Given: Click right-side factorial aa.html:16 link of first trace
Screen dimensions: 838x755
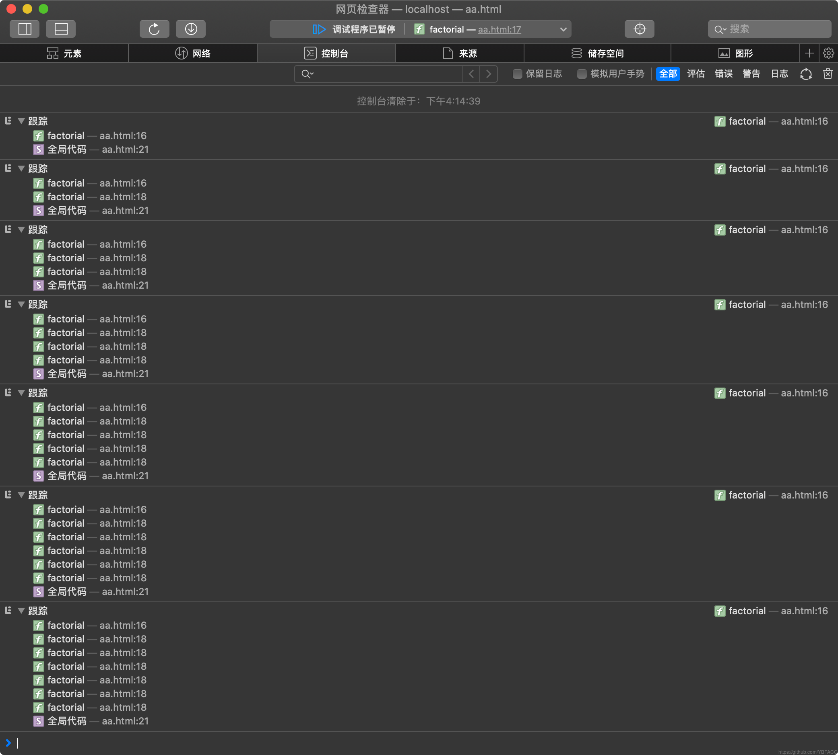Looking at the screenshot, I should (771, 121).
